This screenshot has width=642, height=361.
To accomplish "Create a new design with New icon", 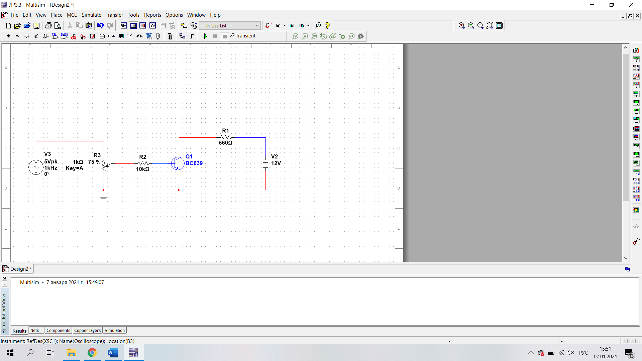I will click(8, 25).
